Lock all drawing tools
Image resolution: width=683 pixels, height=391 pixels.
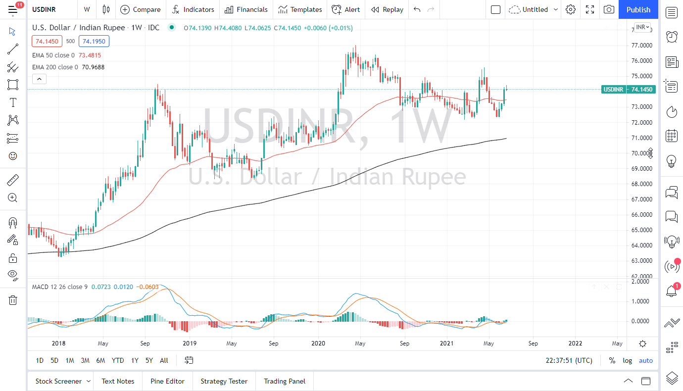[13, 257]
